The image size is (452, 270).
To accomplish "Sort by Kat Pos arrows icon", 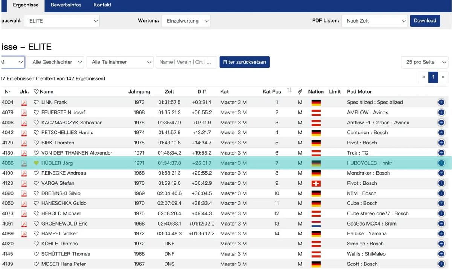I will click(x=289, y=91).
